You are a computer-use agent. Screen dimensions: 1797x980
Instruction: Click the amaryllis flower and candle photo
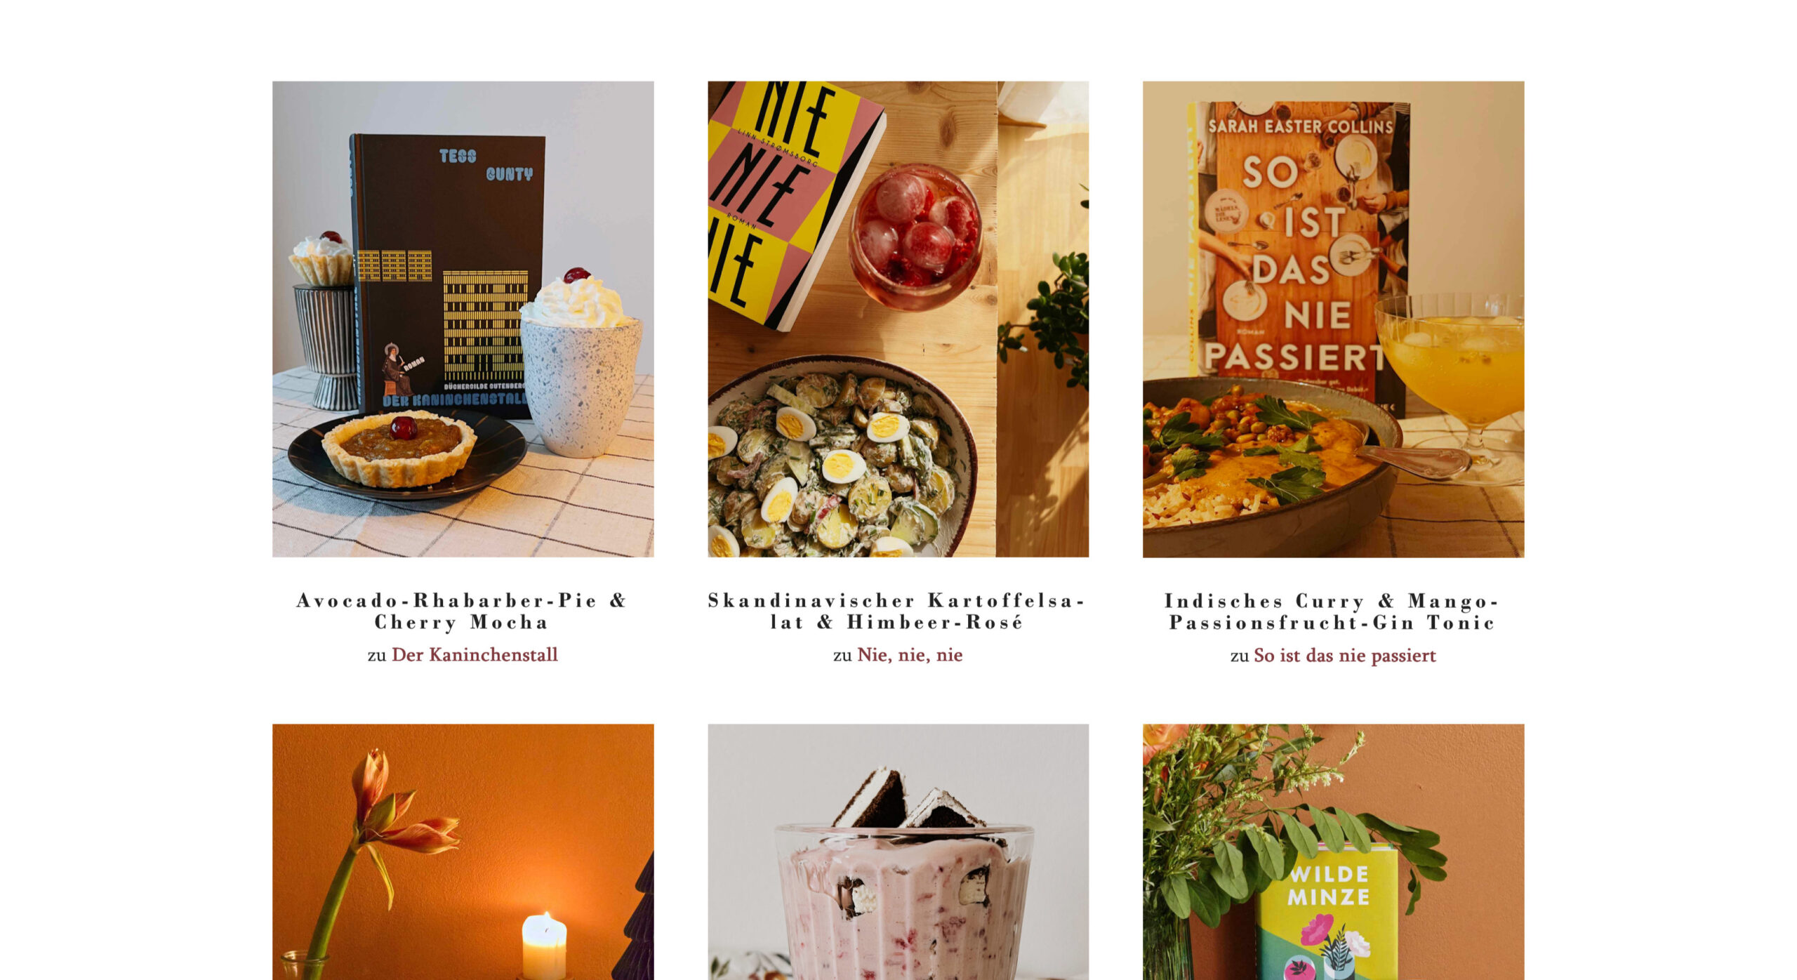point(463,852)
